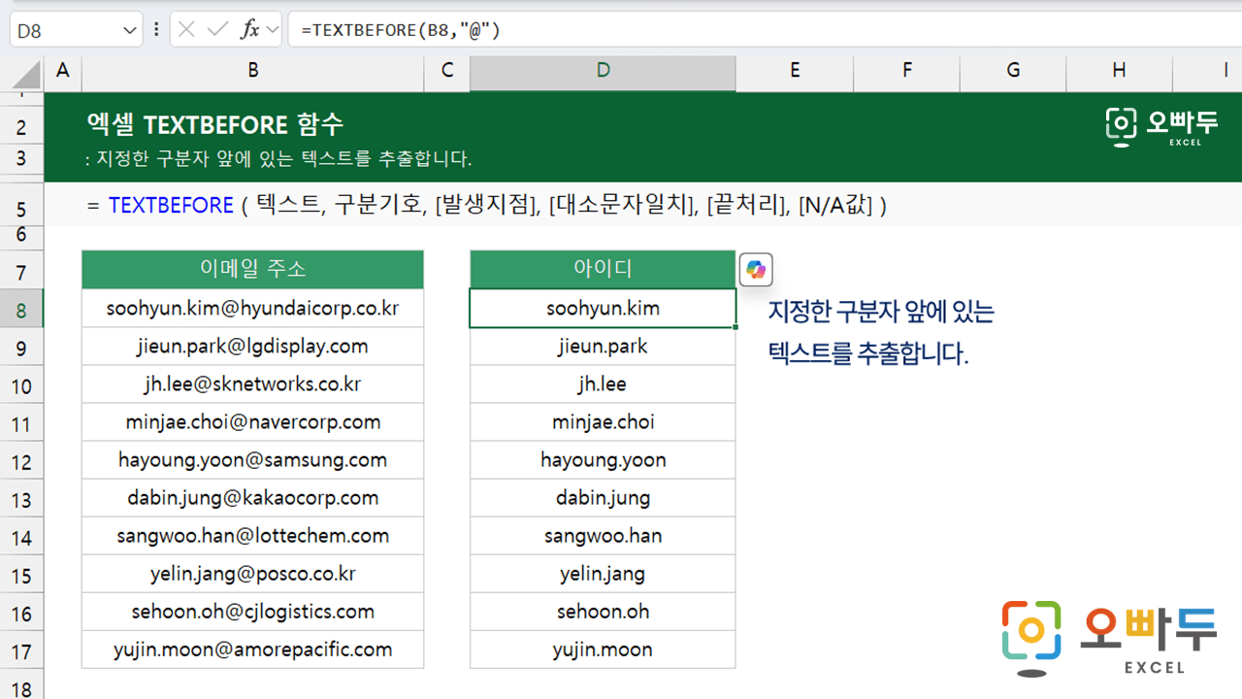Select column B header

pos(252,70)
